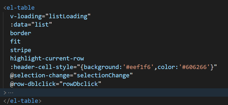228x105 pixels.
Task: Click the :data attribute name
Action: click(19, 25)
